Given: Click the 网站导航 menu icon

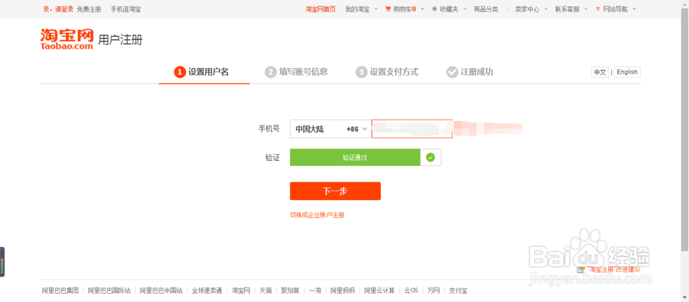Looking at the screenshot, I should pyautogui.click(x=597, y=9).
